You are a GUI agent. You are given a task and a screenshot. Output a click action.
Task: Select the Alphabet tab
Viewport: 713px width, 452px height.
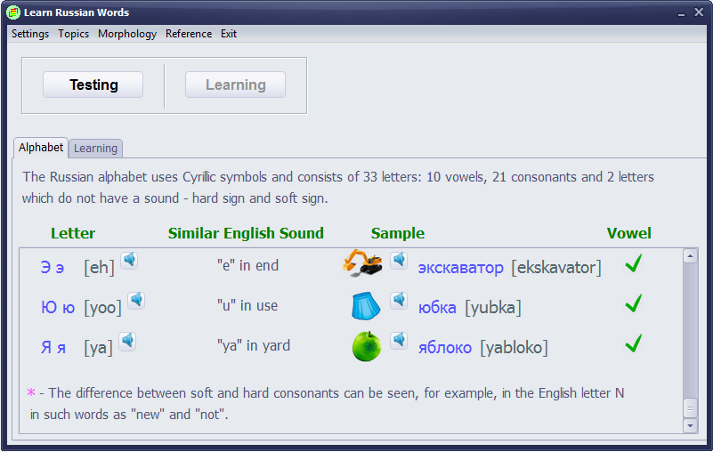[41, 148]
